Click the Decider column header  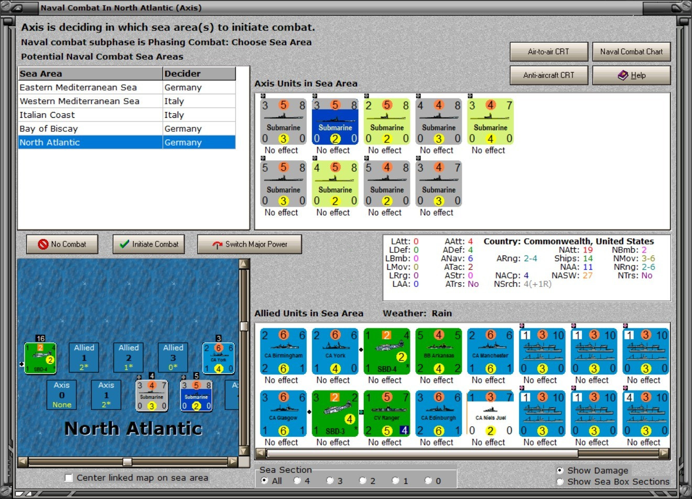coord(199,73)
